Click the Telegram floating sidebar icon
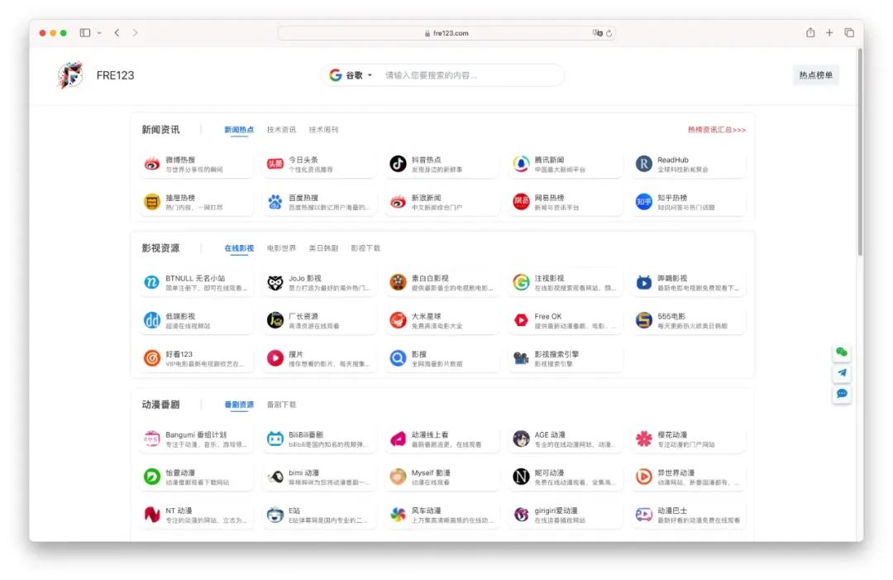The image size is (893, 580). (842, 372)
